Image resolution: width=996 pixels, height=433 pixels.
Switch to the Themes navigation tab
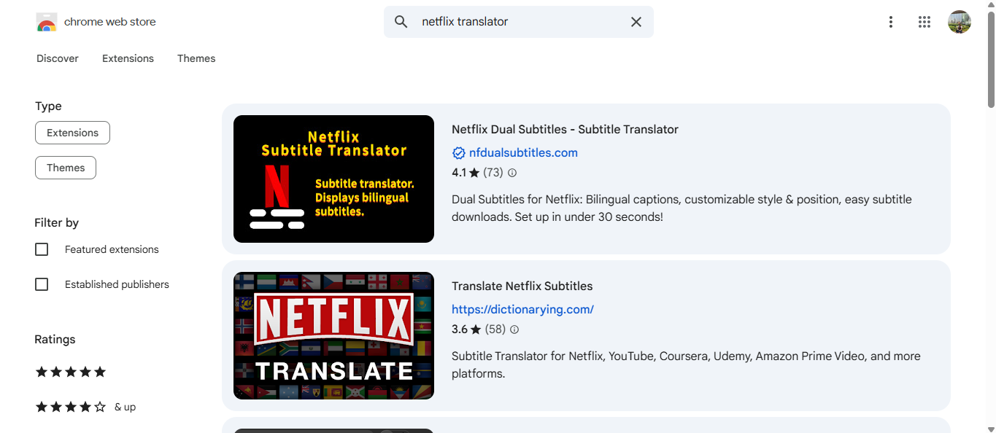[x=196, y=58]
